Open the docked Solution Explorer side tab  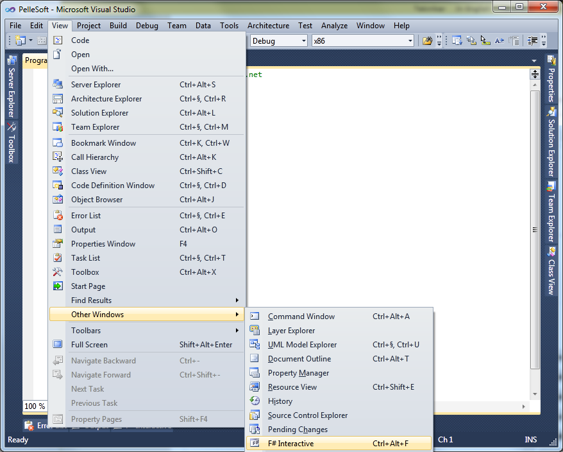[x=551, y=142]
